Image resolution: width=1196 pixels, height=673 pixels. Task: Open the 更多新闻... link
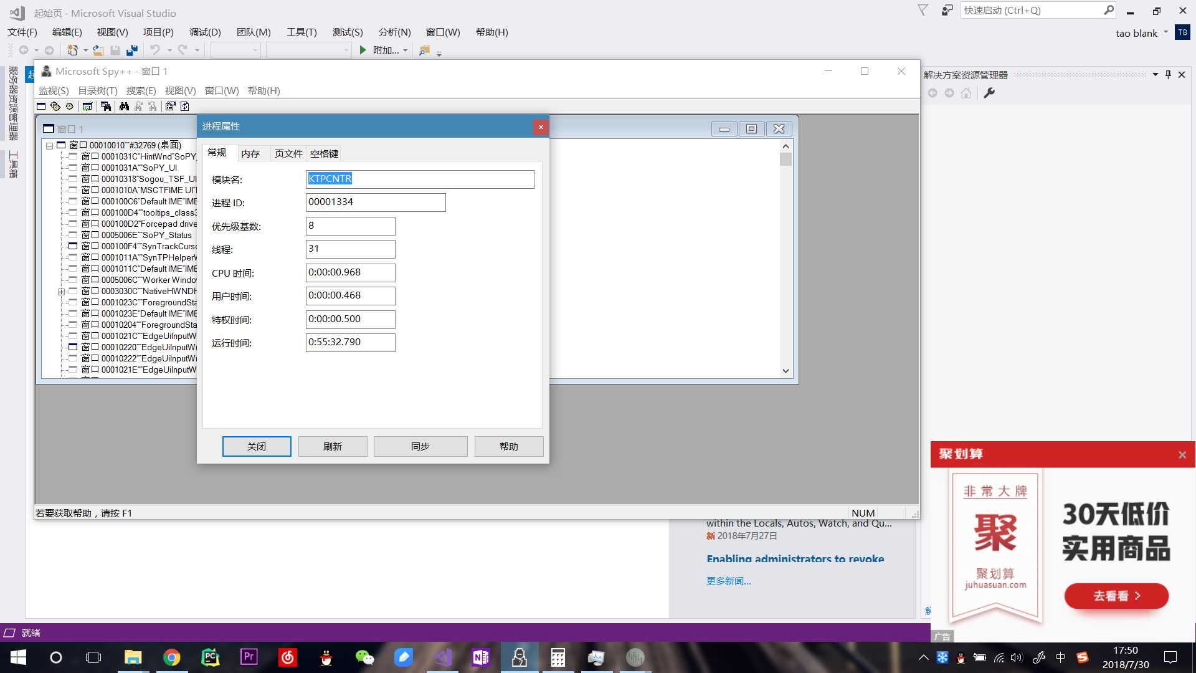(728, 581)
